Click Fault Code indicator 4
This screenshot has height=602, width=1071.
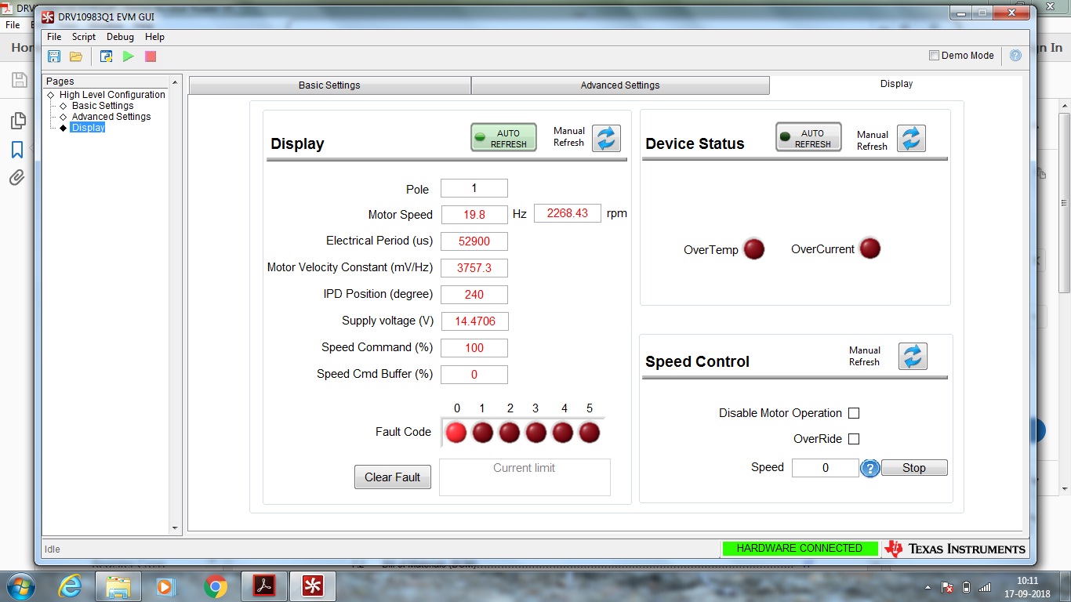coord(563,432)
